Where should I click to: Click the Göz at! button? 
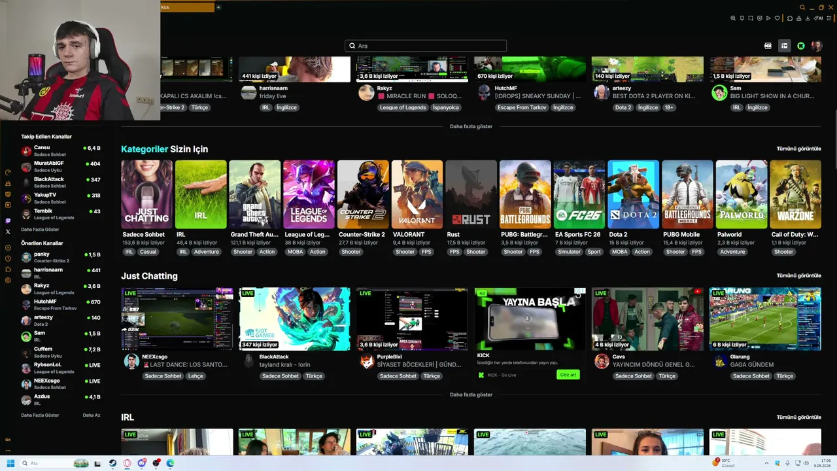[x=568, y=375]
